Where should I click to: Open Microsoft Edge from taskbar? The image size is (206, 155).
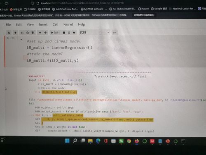(x=98, y=141)
